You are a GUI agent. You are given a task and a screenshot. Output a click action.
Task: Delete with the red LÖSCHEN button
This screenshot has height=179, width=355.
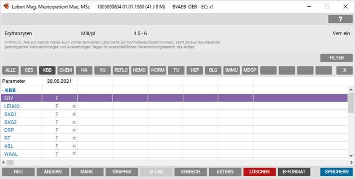coord(260,172)
